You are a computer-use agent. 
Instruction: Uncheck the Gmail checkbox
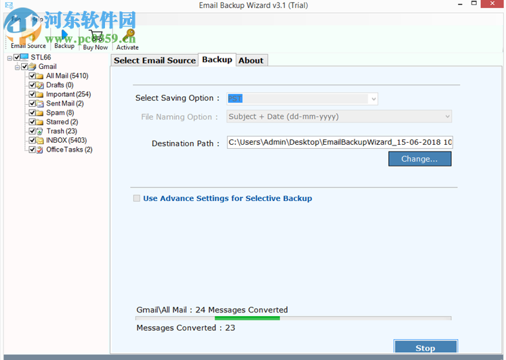[24, 67]
